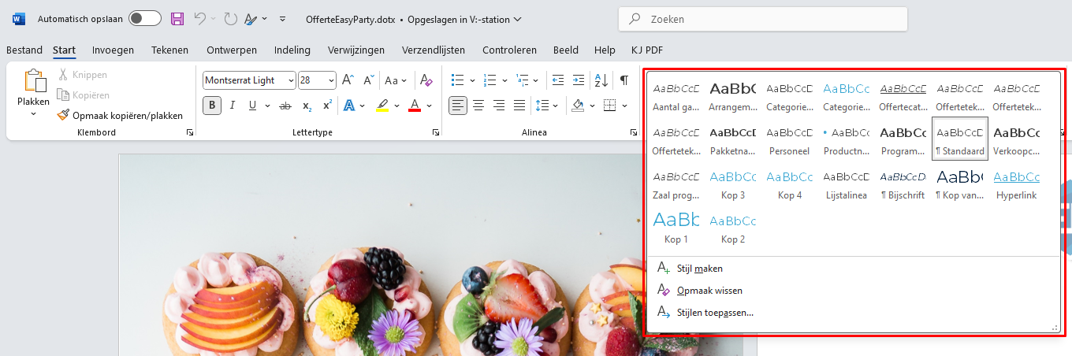
Task: Select the Standaard style thumbnail
Action: coord(960,139)
